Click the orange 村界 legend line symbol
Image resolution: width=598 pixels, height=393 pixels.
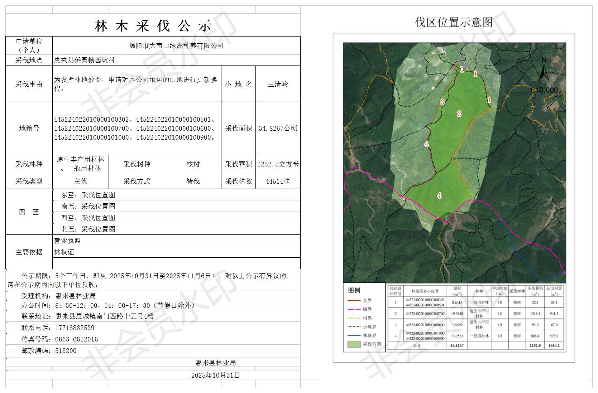[354, 318]
